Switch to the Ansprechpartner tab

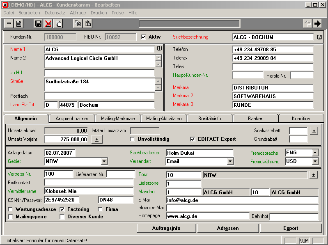pyautogui.click(x=71, y=119)
